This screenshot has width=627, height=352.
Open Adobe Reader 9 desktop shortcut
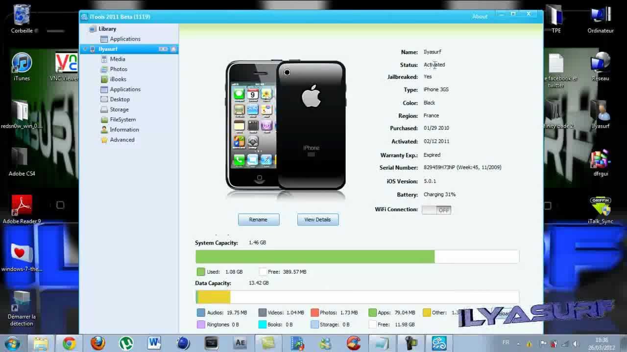click(22, 209)
